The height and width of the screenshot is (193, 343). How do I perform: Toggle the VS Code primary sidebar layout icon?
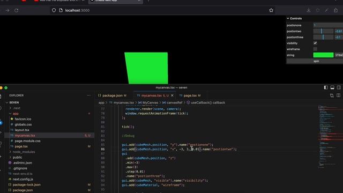(326, 87)
